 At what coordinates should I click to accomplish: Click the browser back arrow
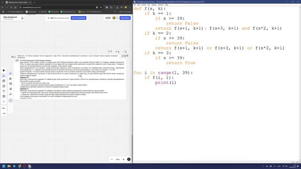tap(3, 8)
